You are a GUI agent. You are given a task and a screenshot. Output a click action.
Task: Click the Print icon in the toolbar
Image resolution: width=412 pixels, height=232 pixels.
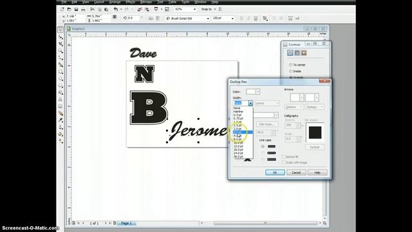point(83,9)
